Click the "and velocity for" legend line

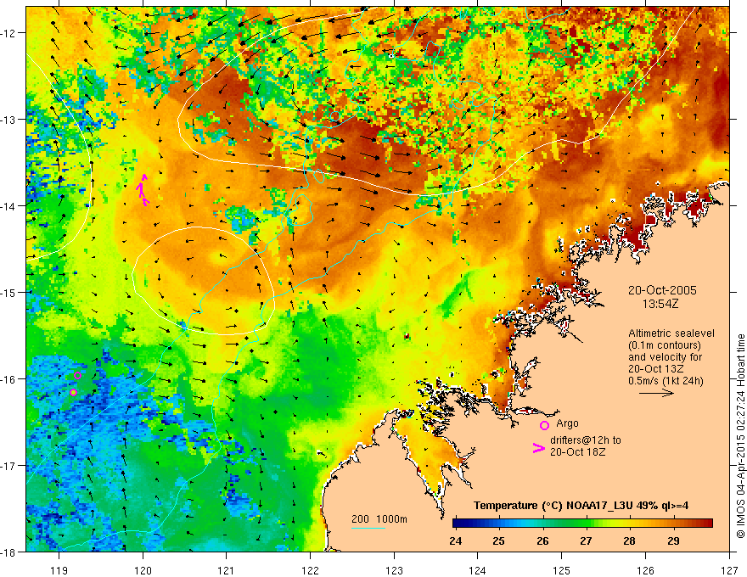point(665,357)
